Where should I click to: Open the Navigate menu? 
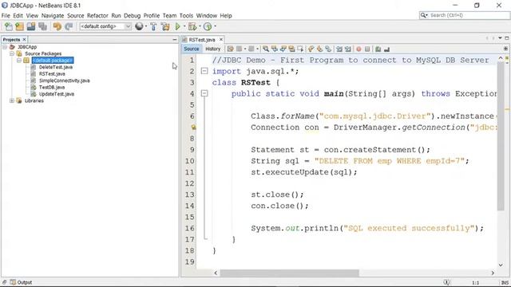pos(53,16)
